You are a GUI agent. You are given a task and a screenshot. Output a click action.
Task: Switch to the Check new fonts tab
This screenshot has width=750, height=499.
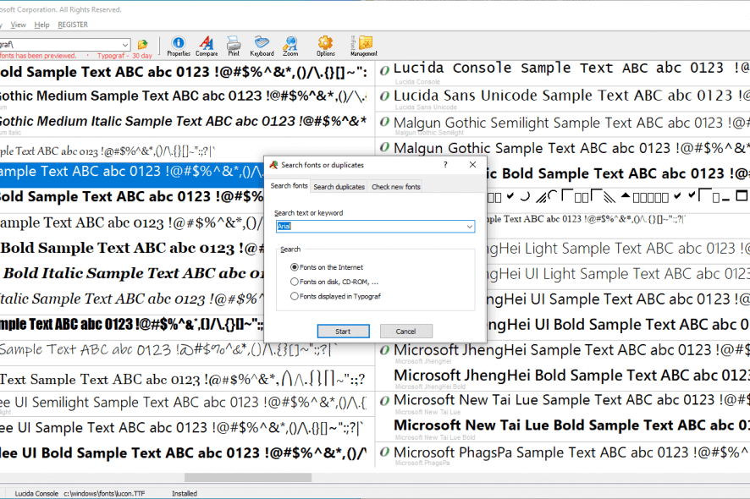pos(396,187)
